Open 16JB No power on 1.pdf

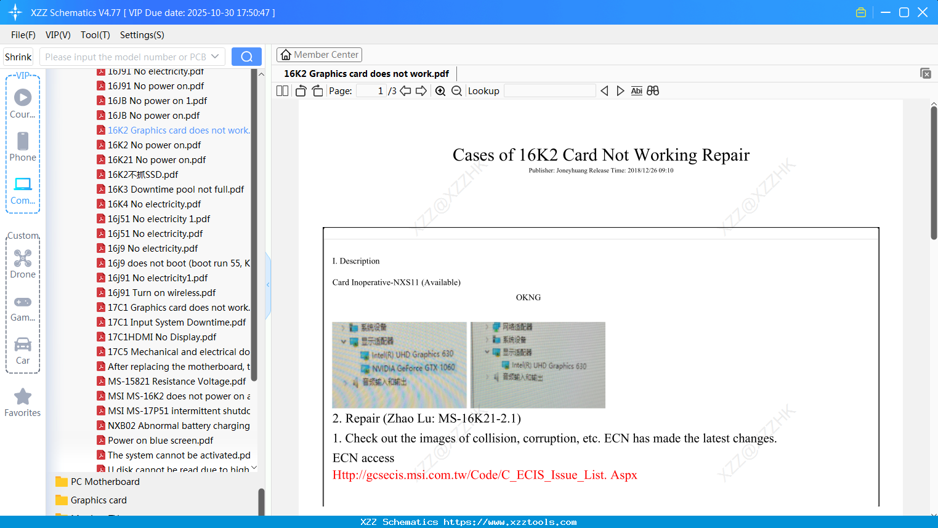(152, 101)
